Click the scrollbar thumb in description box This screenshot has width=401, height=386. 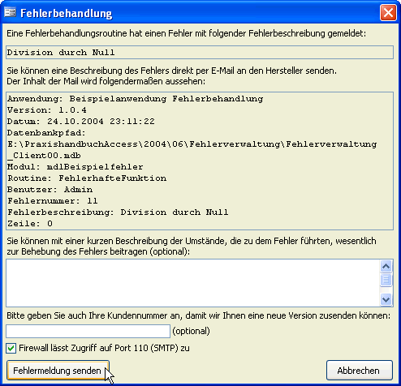(386, 280)
